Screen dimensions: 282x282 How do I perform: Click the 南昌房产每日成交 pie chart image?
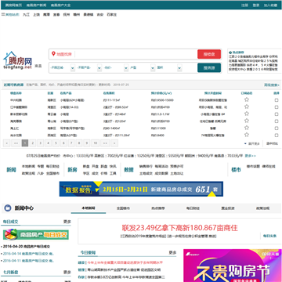[x=36, y=234]
